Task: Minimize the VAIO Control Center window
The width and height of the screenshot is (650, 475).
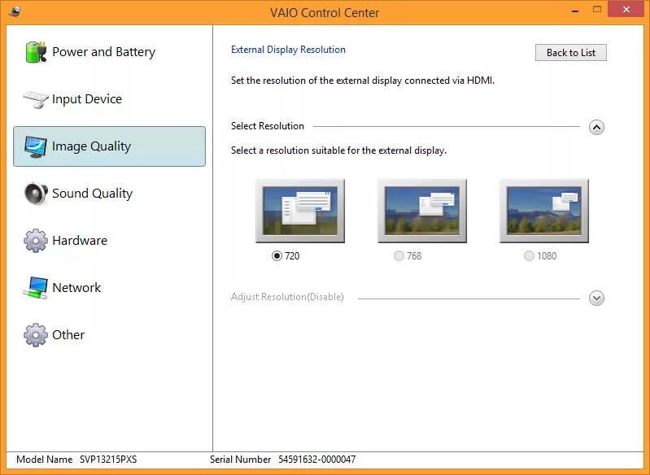Action: pyautogui.click(x=575, y=10)
